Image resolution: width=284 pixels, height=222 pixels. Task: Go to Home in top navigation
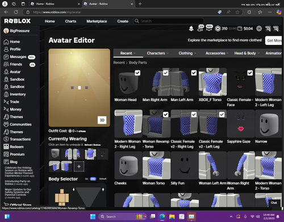click(50, 21)
